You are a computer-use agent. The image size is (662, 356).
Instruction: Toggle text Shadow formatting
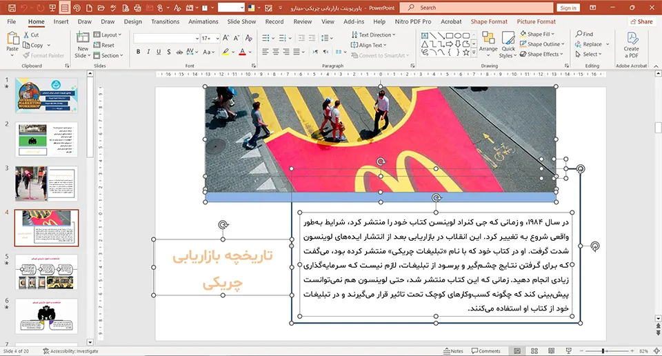[x=168, y=52]
